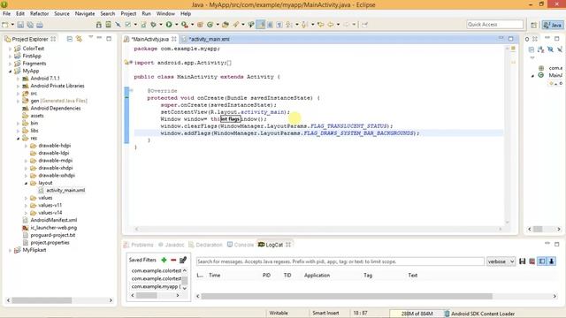Viewport: 566px width, 318px height.
Task: Open the Navigate menu
Action: point(85,13)
